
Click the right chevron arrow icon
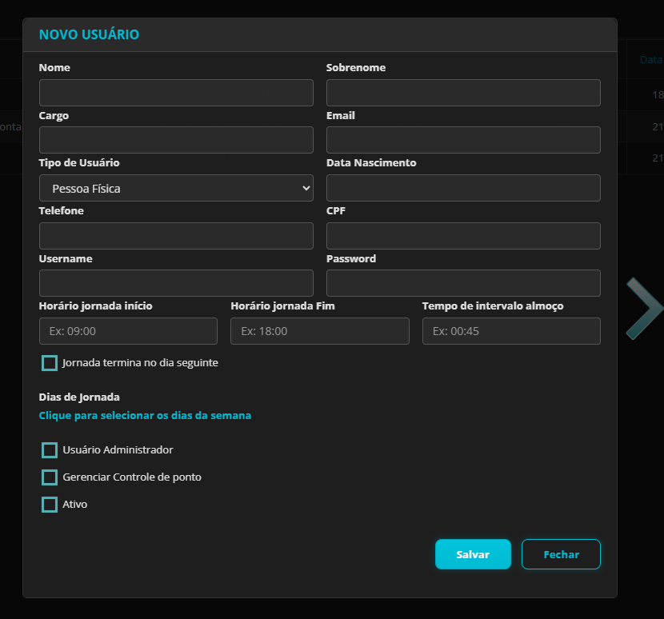645,309
